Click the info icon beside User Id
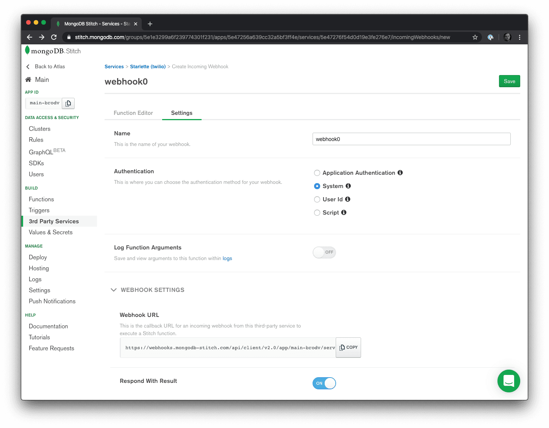 (x=348, y=199)
